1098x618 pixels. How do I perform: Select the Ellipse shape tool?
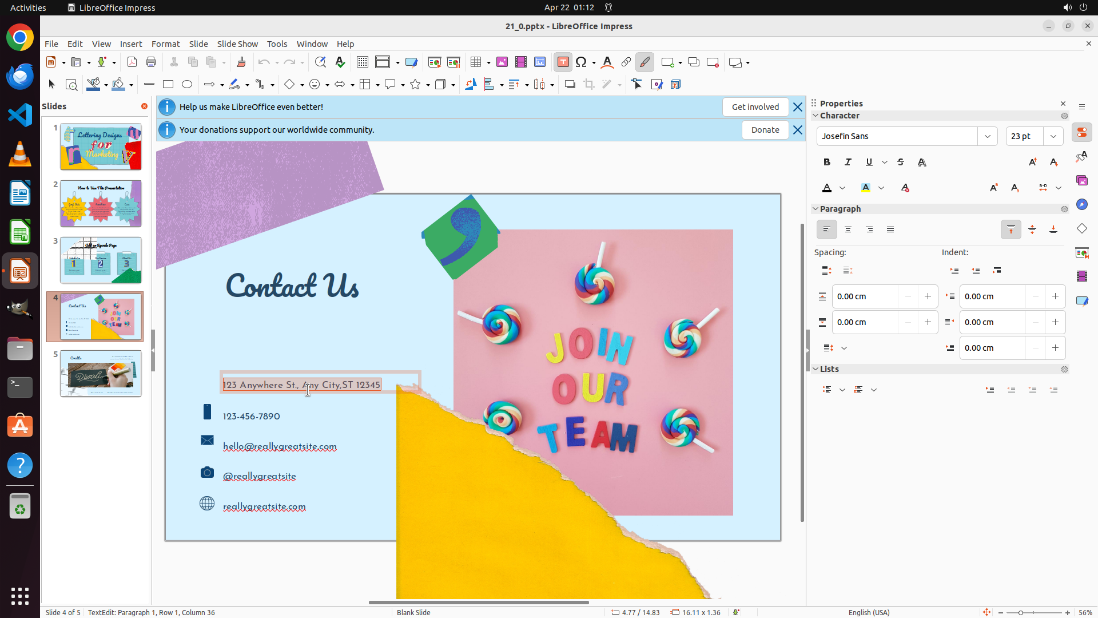(x=187, y=85)
